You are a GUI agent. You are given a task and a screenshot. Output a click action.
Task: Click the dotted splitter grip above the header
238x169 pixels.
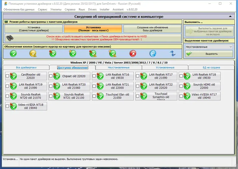(119, 13)
